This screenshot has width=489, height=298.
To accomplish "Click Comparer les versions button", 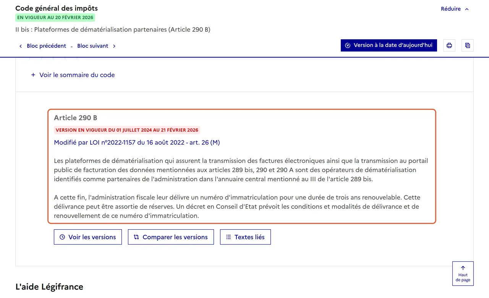I will pos(171,237).
